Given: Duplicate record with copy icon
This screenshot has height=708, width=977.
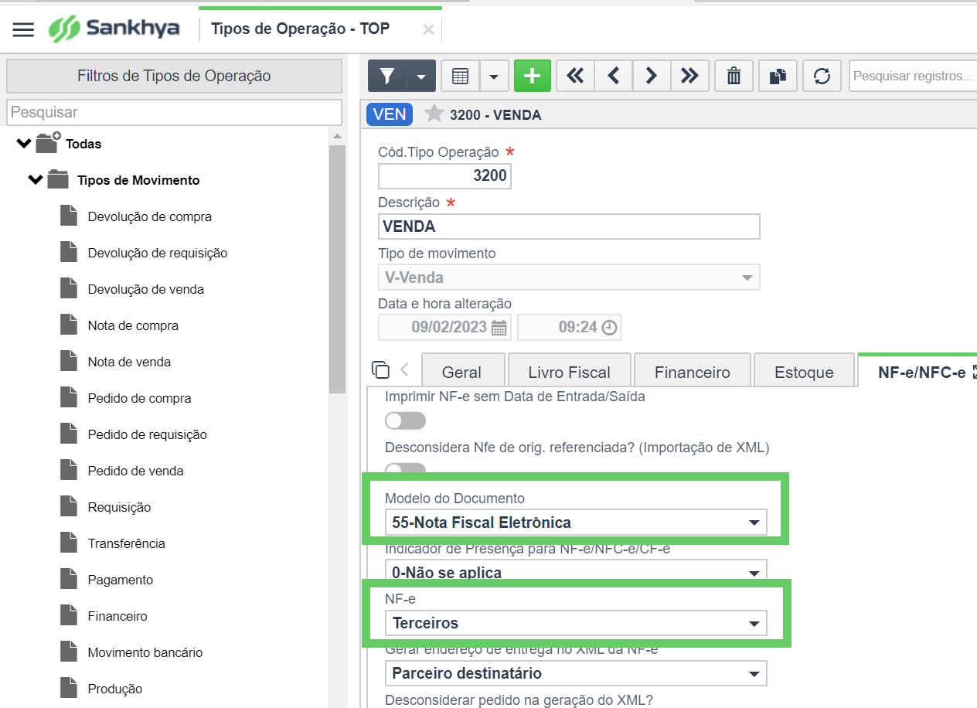Looking at the screenshot, I should click(778, 76).
